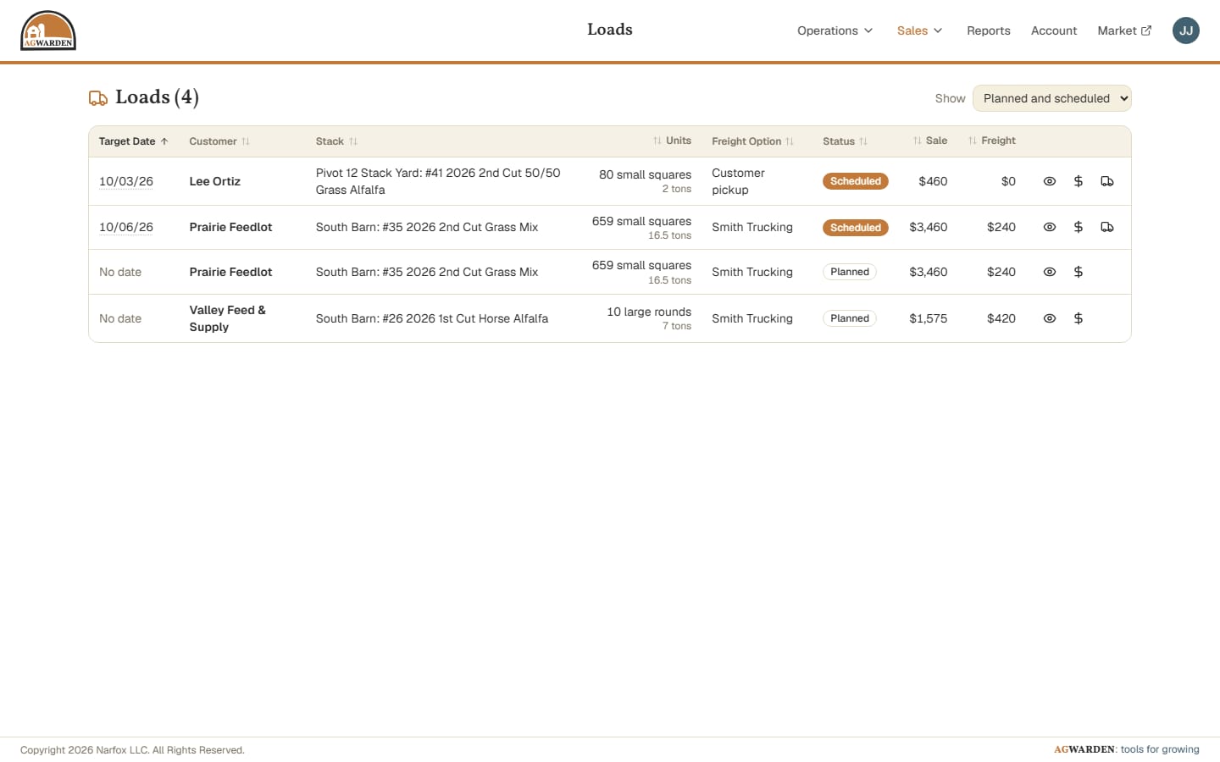
Task: Click Planned badge on Prairie Feedlot row
Action: click(850, 272)
